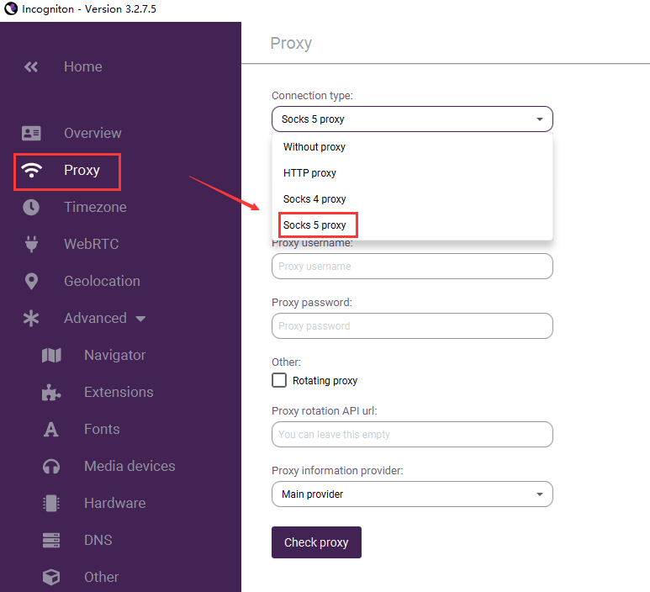
Task: Select HTTP proxy from the list
Action: click(x=309, y=173)
